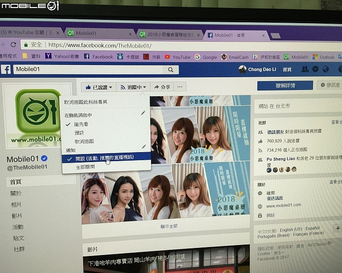Screen dimensions: 342x273
Task: Select 貼文 in page sidebar
Action: pos(19,238)
